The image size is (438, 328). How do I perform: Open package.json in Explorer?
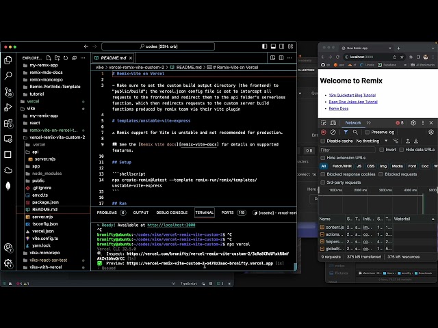(45, 202)
